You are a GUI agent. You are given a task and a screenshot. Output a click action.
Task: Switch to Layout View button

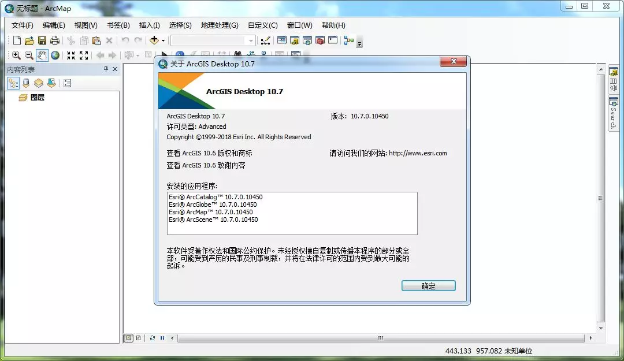click(138, 338)
